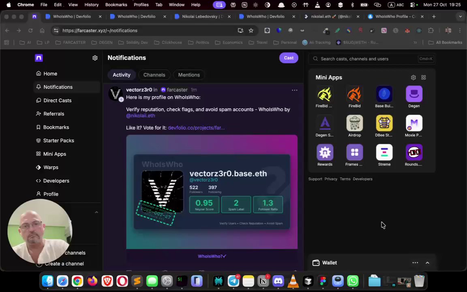Open Terms footer link

[345, 179]
